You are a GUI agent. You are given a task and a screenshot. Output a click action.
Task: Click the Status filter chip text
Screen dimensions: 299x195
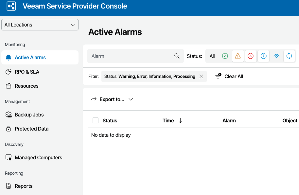tap(150, 76)
